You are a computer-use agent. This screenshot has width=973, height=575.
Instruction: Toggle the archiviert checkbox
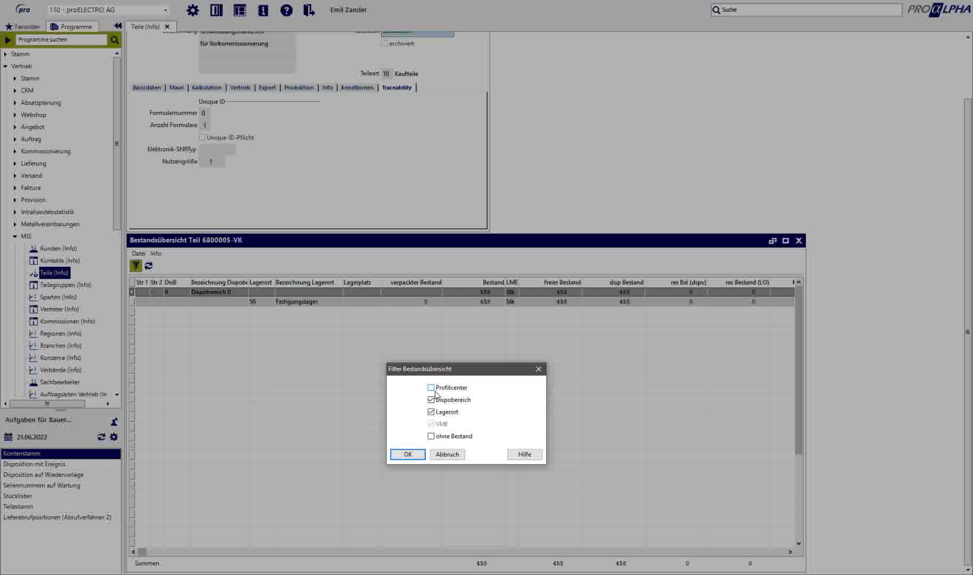pos(384,44)
